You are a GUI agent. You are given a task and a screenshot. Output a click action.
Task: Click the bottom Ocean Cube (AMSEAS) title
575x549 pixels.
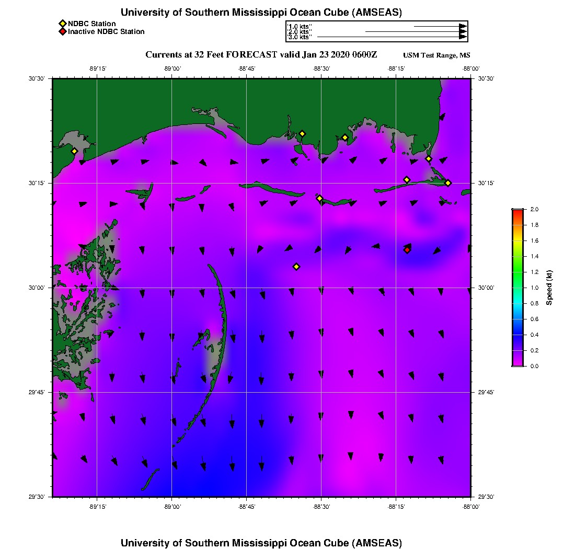pyautogui.click(x=261, y=542)
